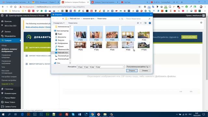Image resolution: width=208 pixels, height=117 pixels.
Task: Click the Открыть button
Action: (132, 71)
